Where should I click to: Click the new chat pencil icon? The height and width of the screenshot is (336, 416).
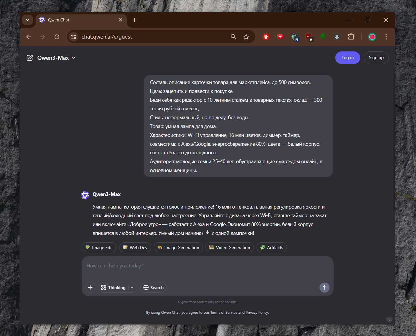pyautogui.click(x=29, y=58)
